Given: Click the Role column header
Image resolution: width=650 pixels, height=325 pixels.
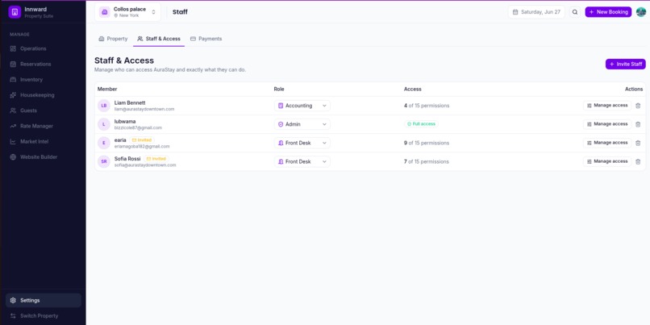Looking at the screenshot, I should tap(279, 90).
